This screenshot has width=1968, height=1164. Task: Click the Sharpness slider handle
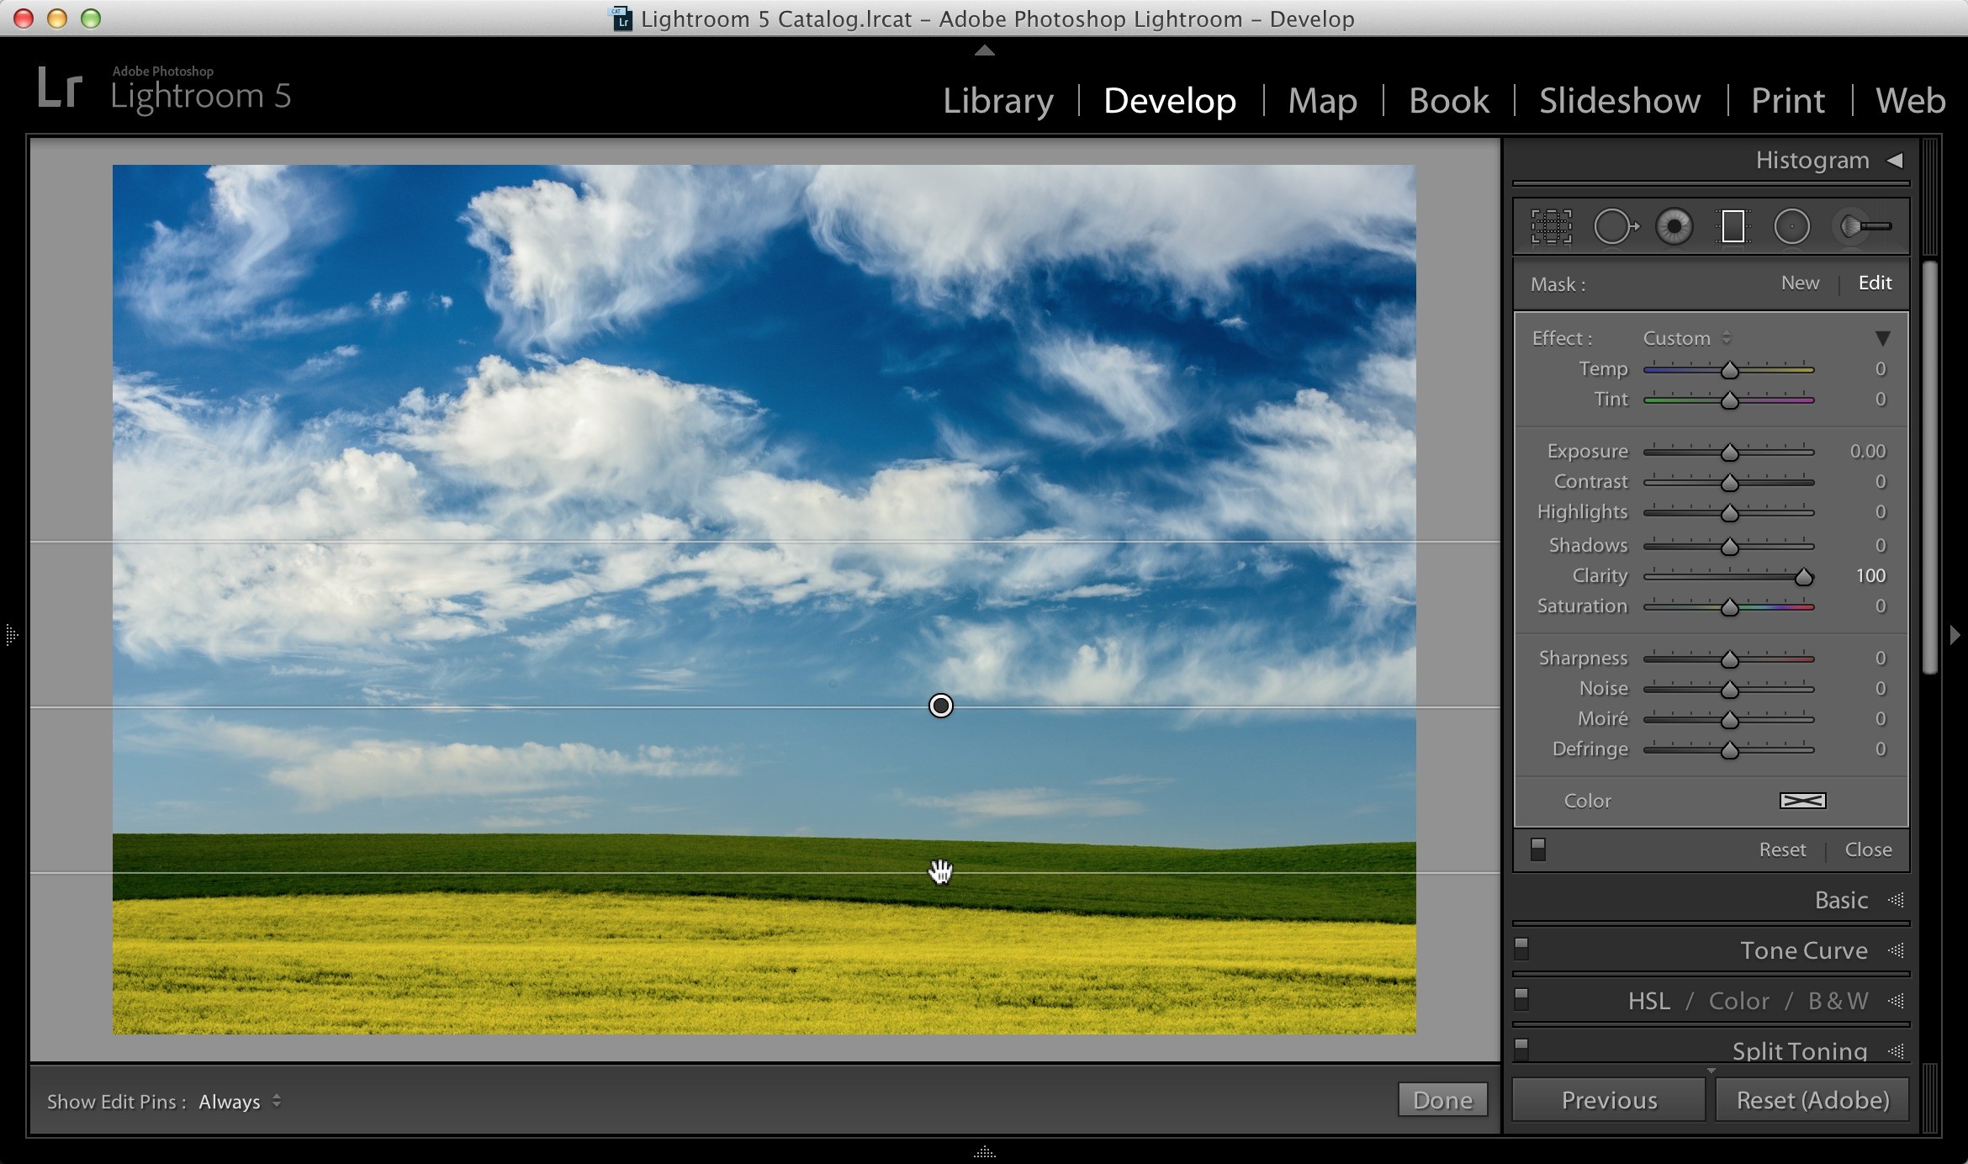pyautogui.click(x=1729, y=659)
